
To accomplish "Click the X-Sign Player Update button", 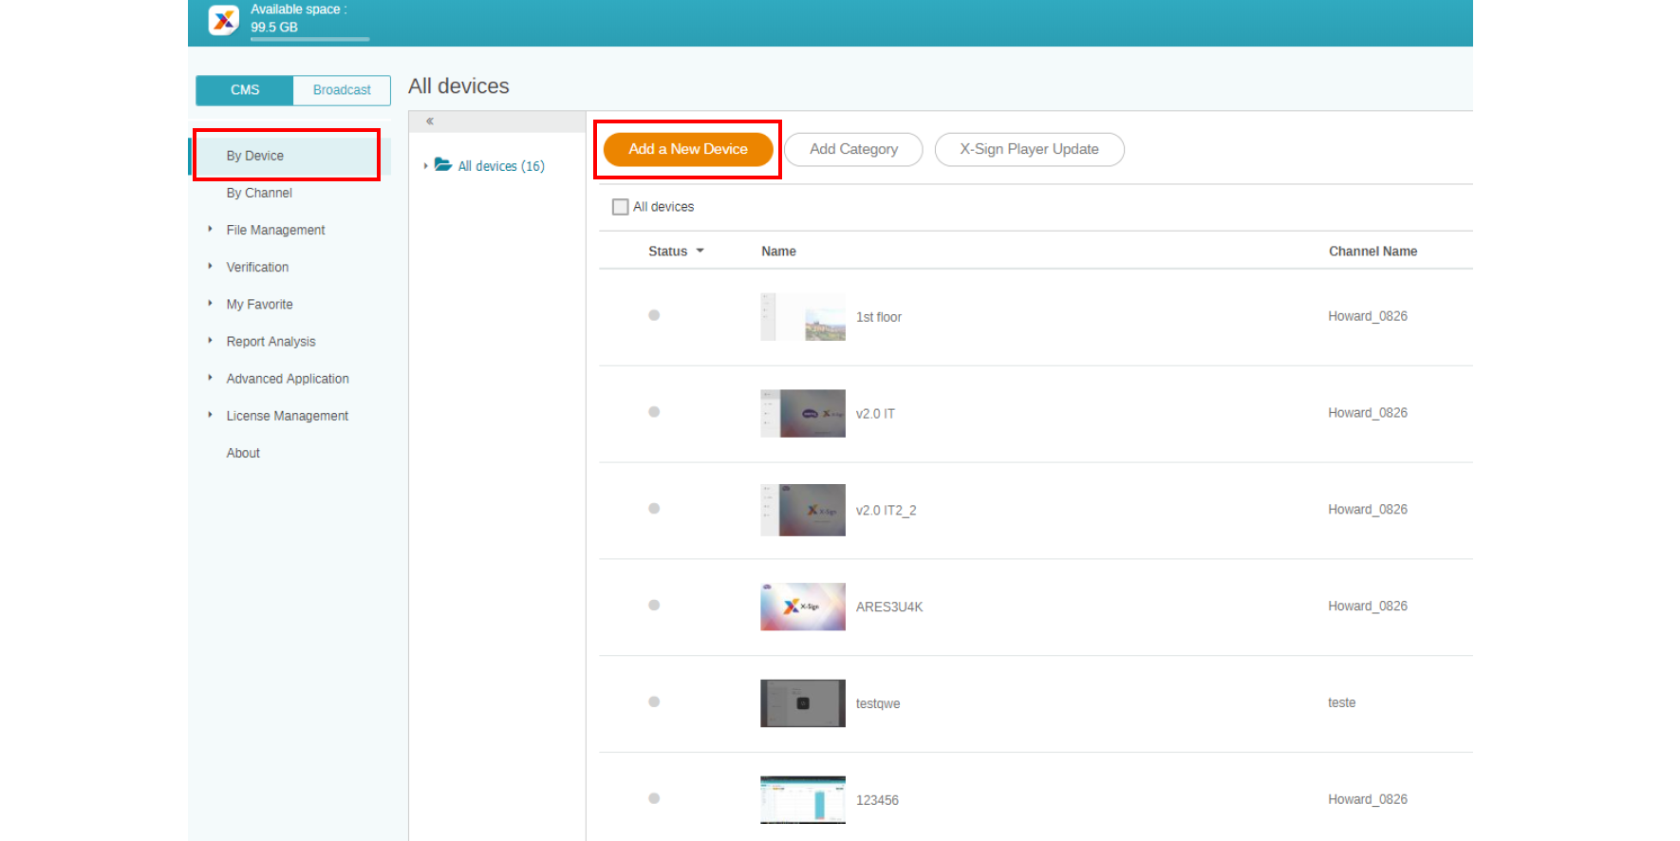I will 1029,149.
